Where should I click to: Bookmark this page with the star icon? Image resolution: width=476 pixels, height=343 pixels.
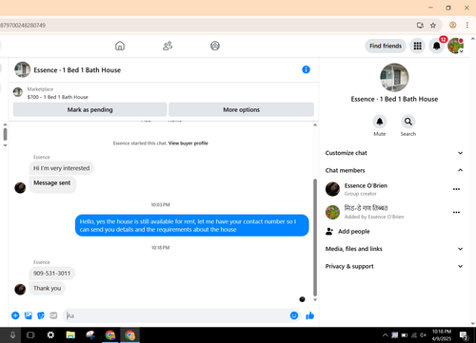point(433,26)
